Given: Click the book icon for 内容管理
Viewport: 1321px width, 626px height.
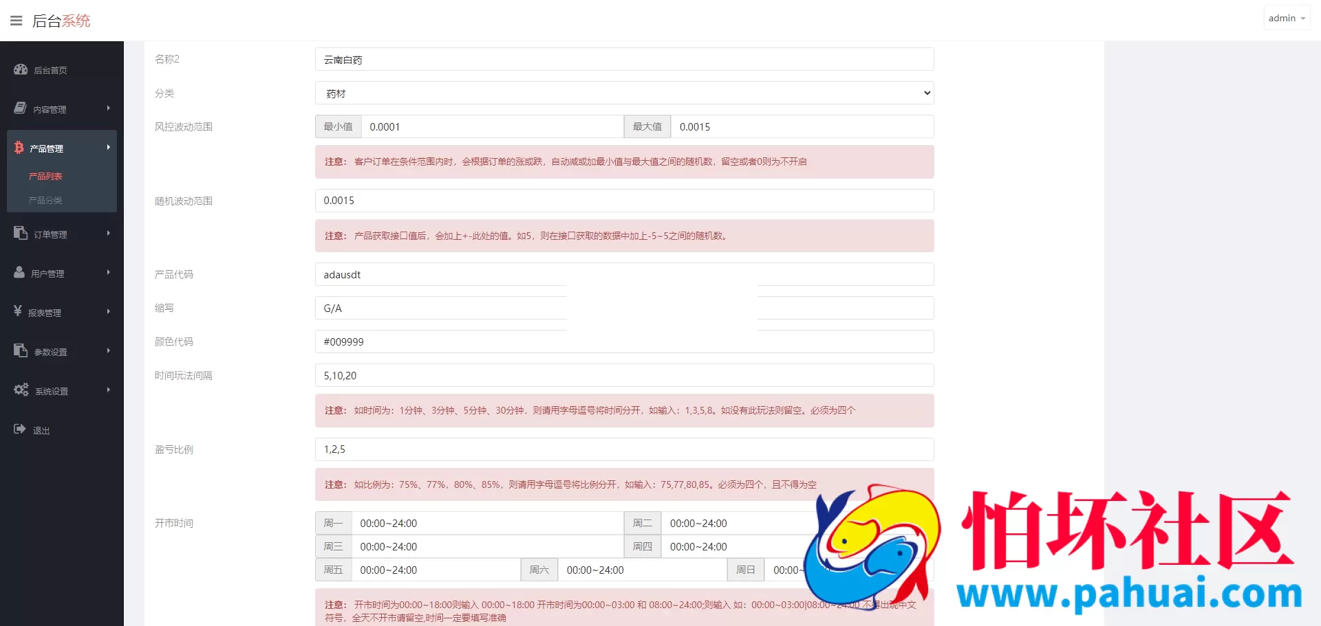Looking at the screenshot, I should [x=21, y=109].
